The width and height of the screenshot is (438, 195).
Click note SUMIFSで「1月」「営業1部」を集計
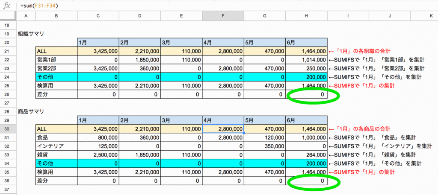(377, 60)
